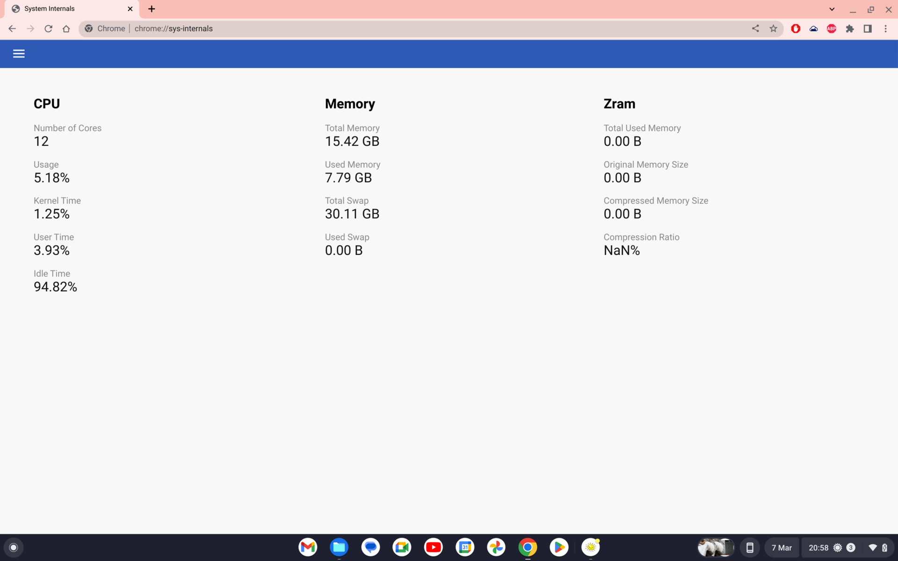
Task: Expand the tab search dropdown arrow
Action: coord(832,9)
